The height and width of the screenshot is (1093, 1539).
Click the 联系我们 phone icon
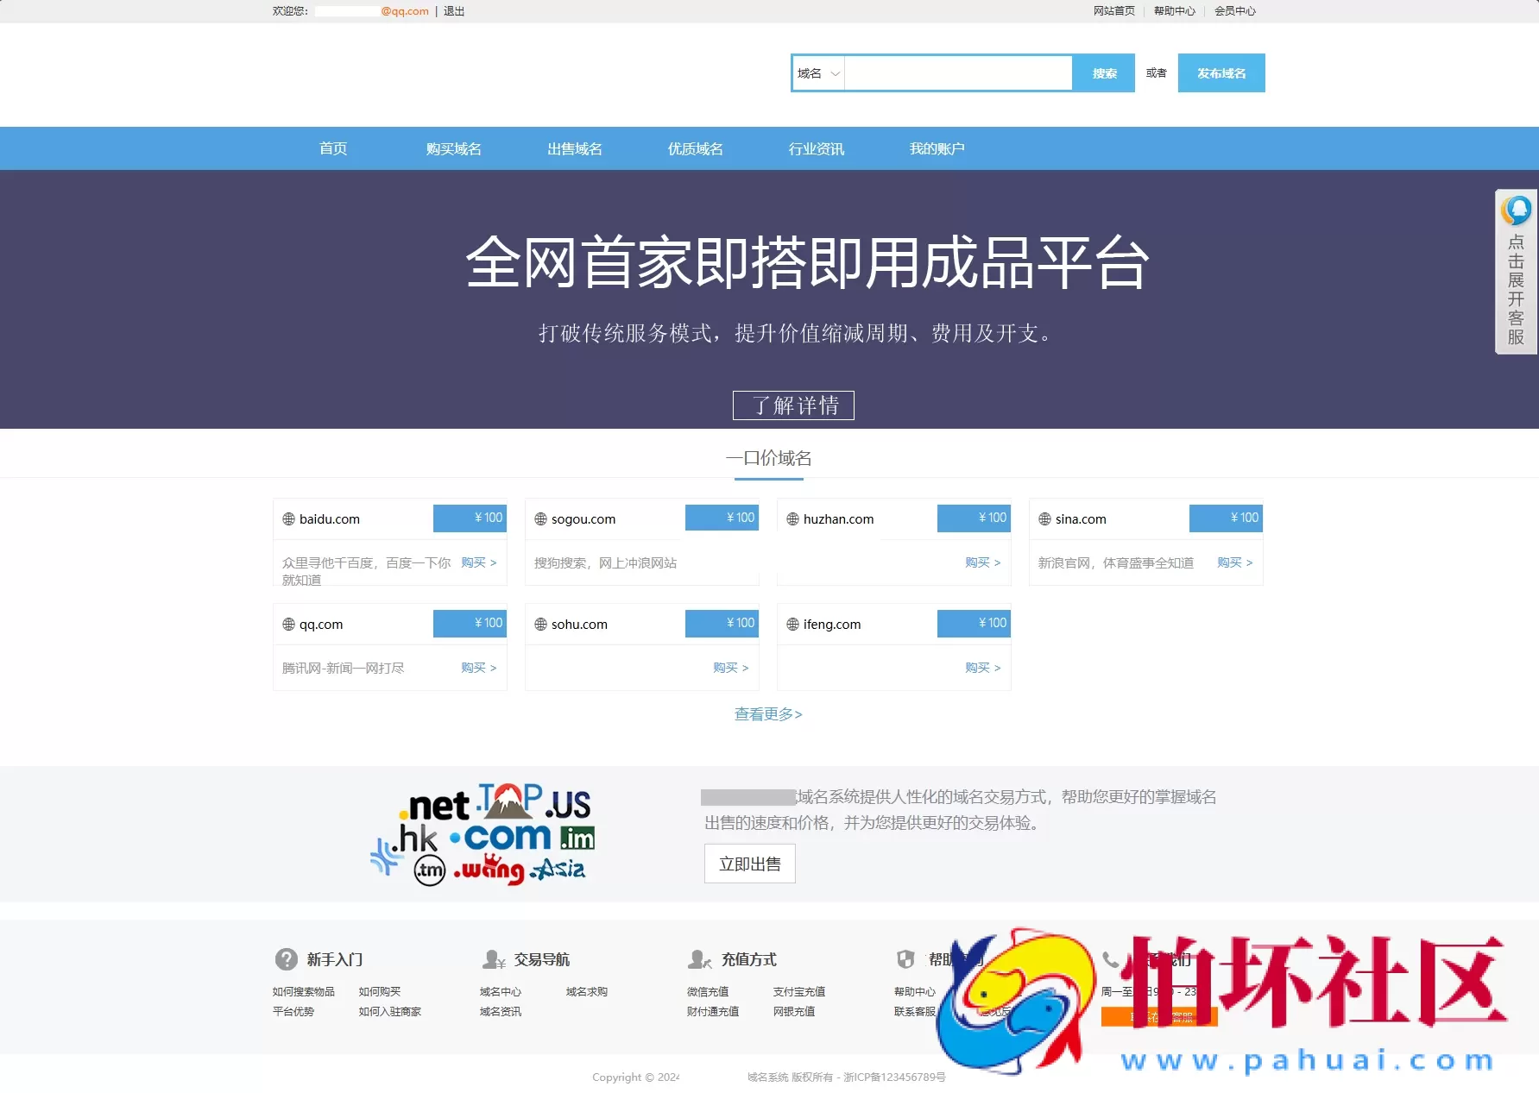pyautogui.click(x=1113, y=958)
